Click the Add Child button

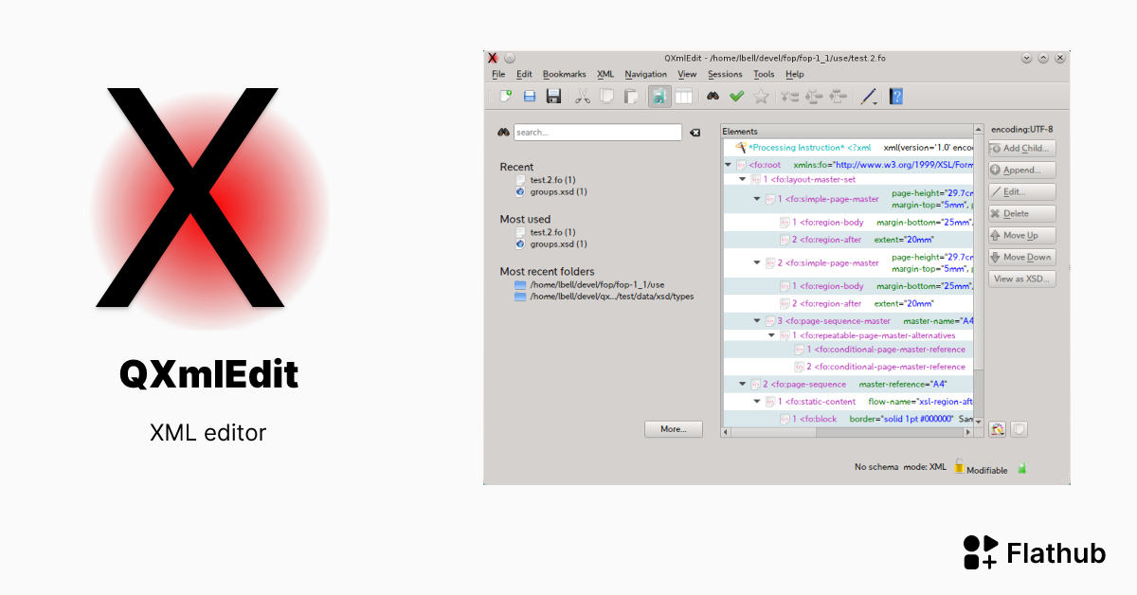point(1020,148)
